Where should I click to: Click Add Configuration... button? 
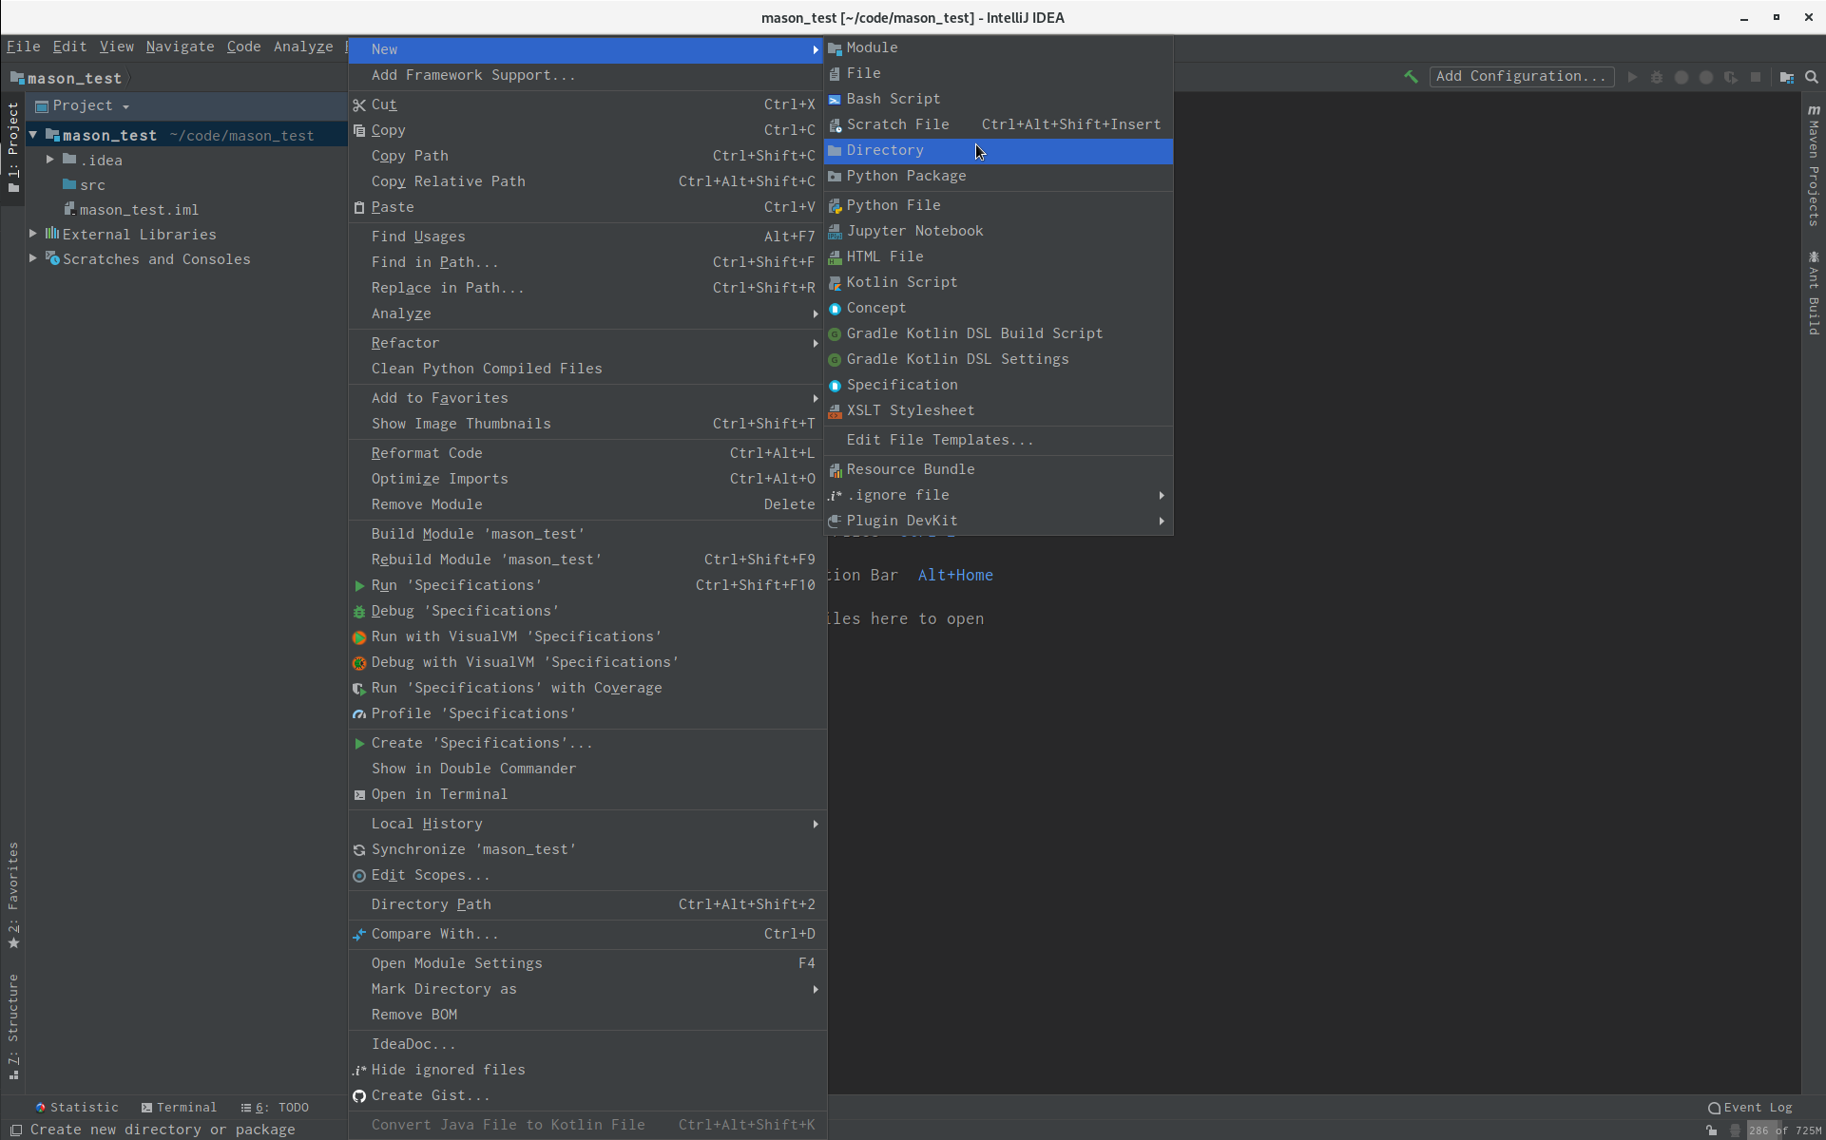1521,77
